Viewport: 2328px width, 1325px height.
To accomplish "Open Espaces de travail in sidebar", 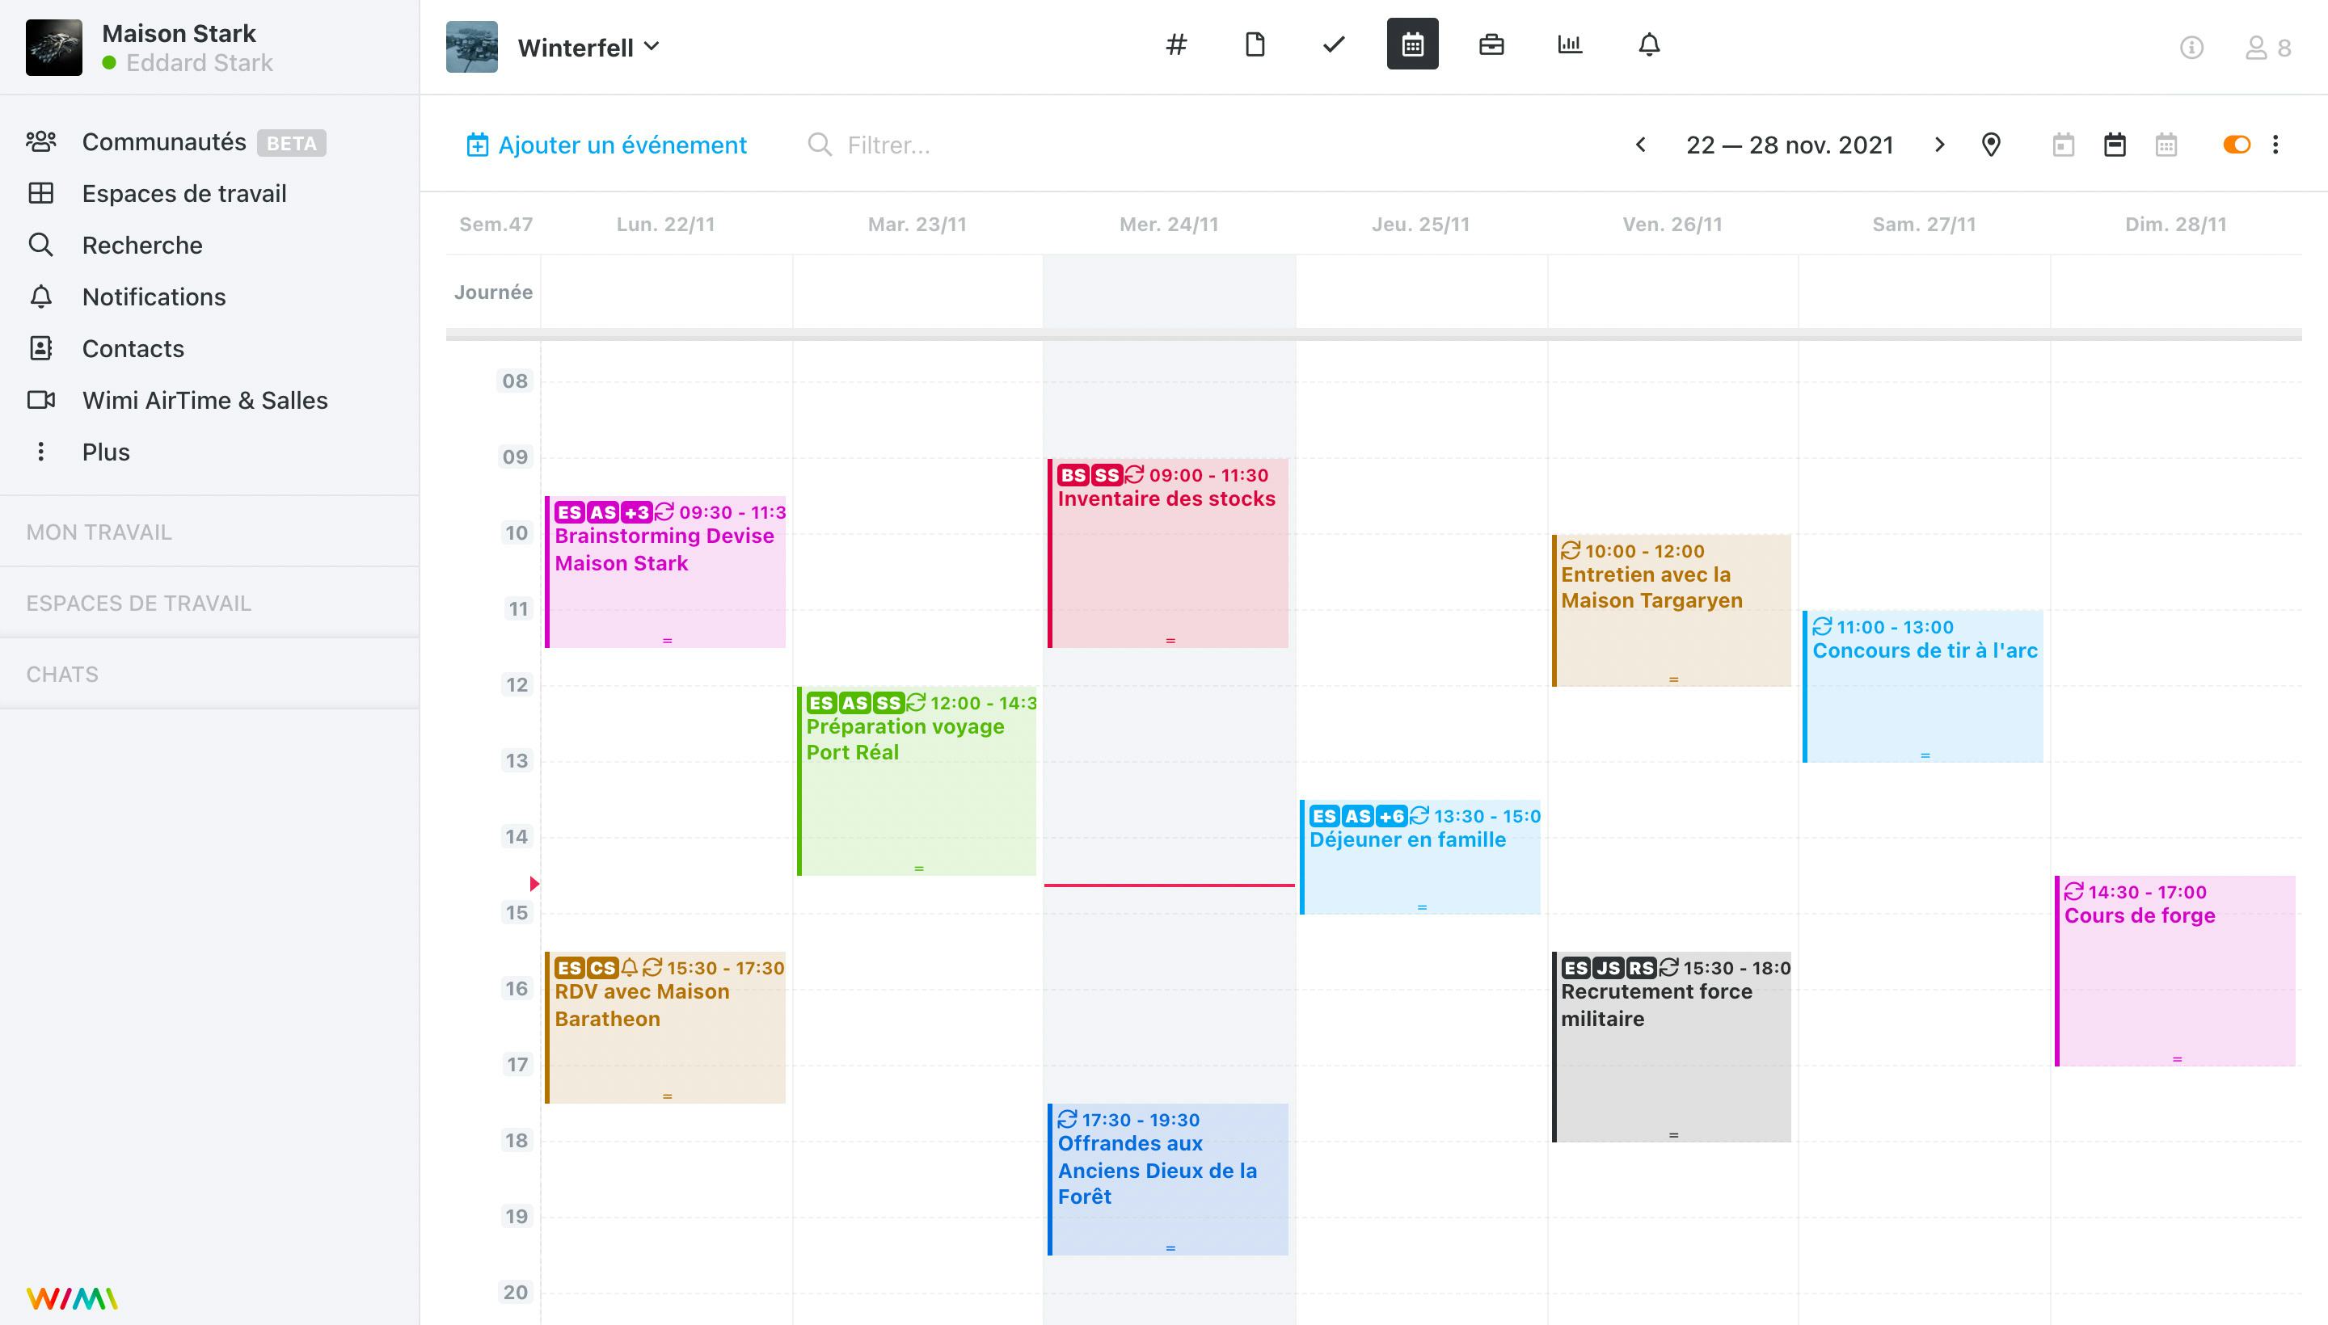I will point(184,194).
